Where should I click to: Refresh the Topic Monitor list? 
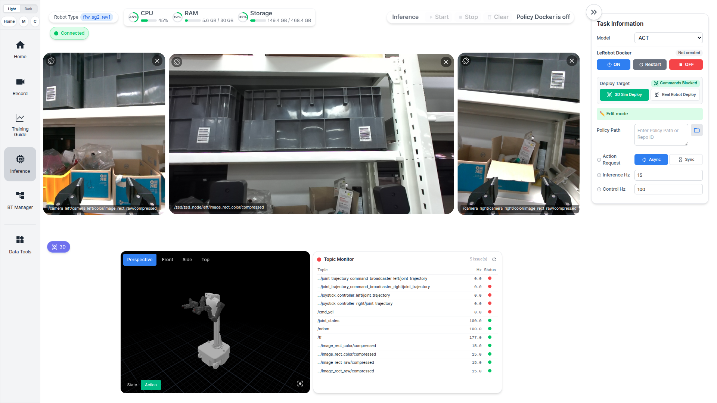(494, 259)
